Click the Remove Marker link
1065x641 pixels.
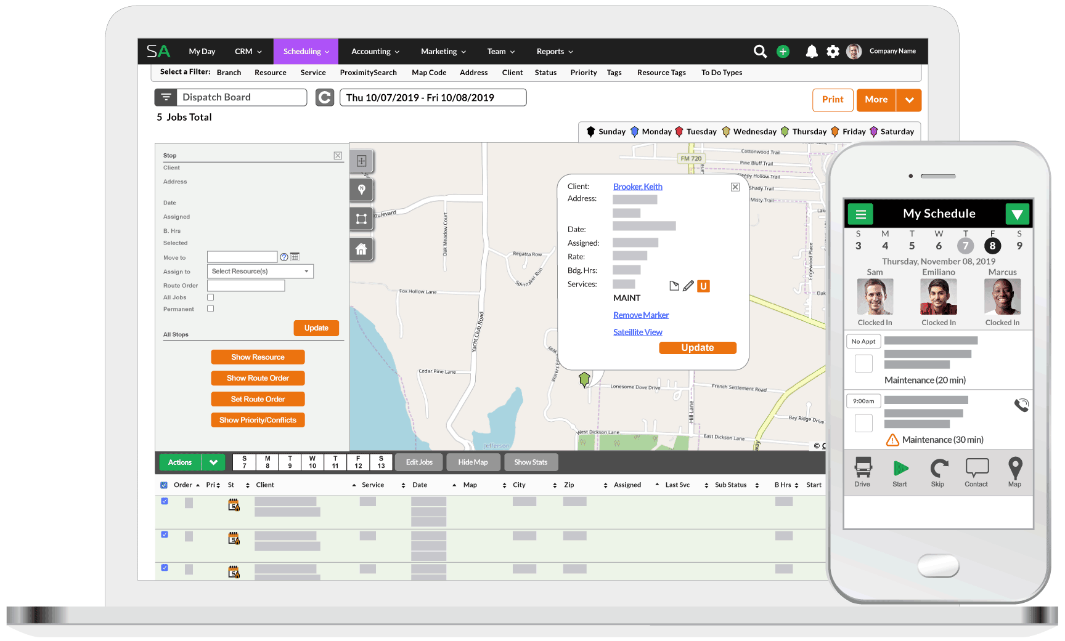pos(641,315)
